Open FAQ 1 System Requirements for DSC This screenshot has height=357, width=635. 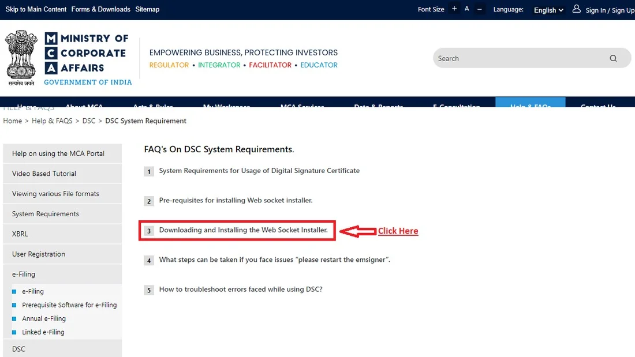point(259,171)
